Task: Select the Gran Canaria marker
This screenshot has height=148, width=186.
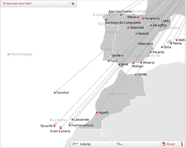Action: pos(61,128)
